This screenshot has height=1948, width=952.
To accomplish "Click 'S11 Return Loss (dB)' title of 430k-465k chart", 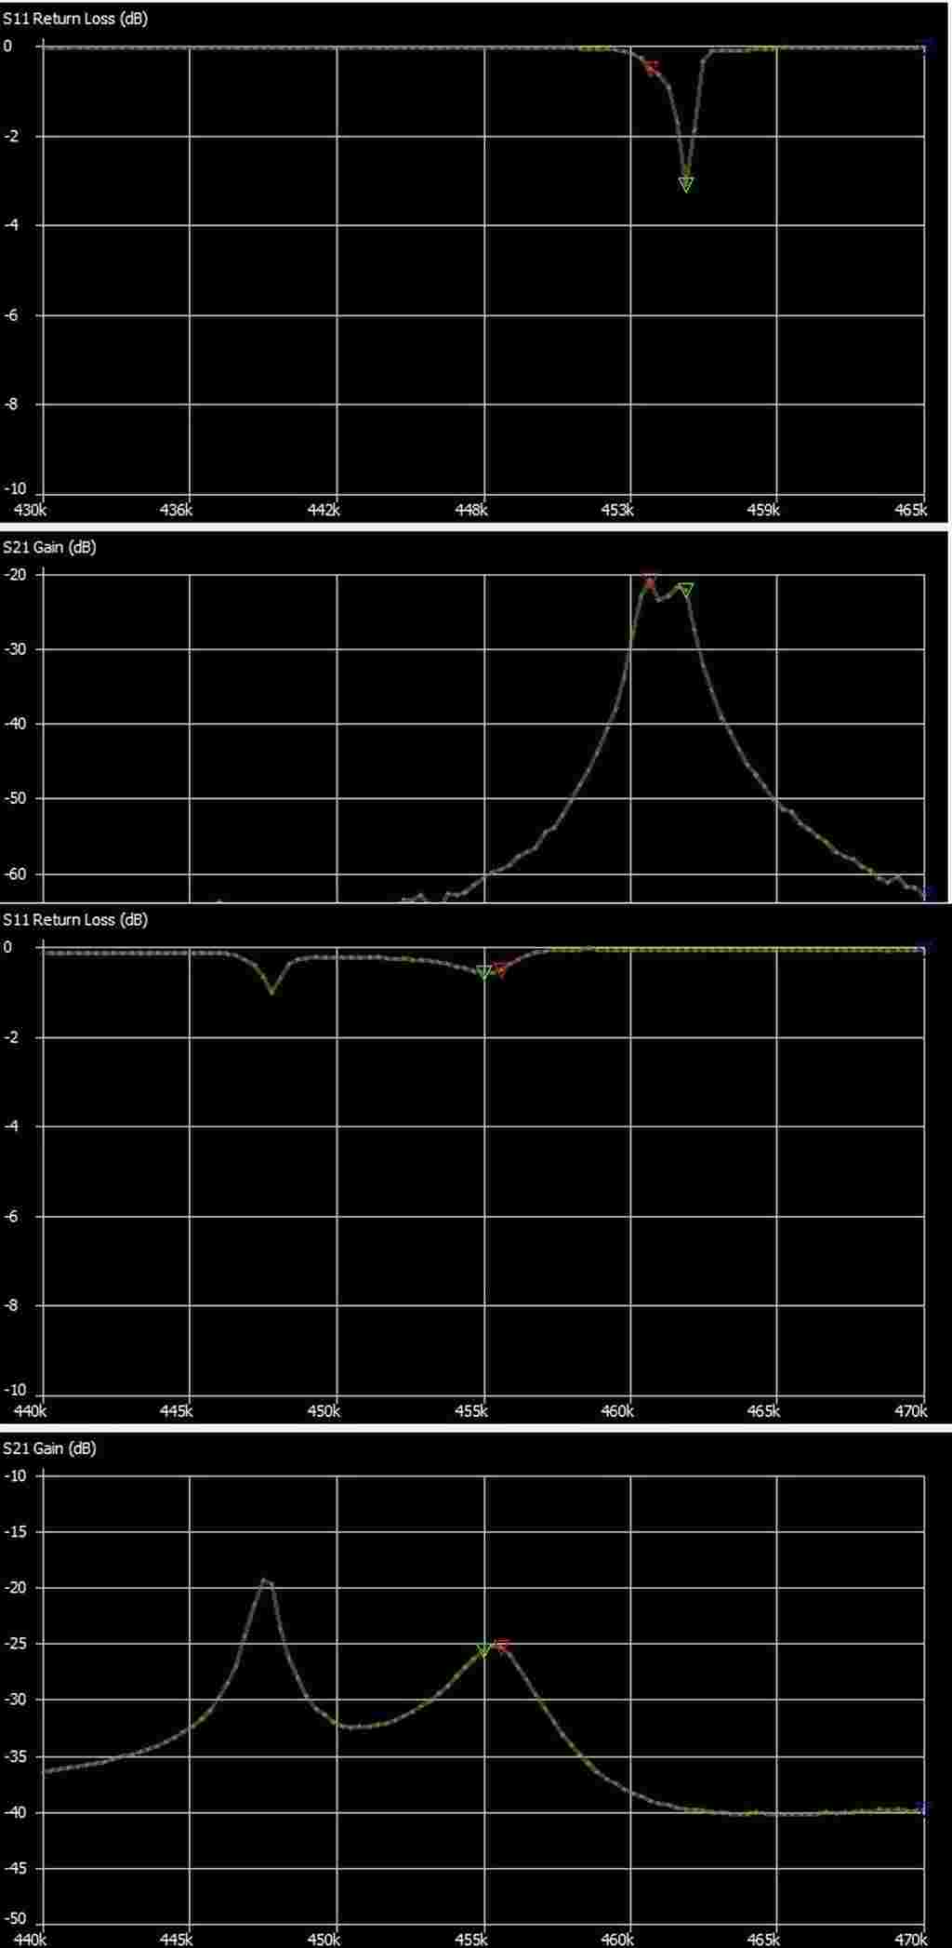I will click(75, 19).
